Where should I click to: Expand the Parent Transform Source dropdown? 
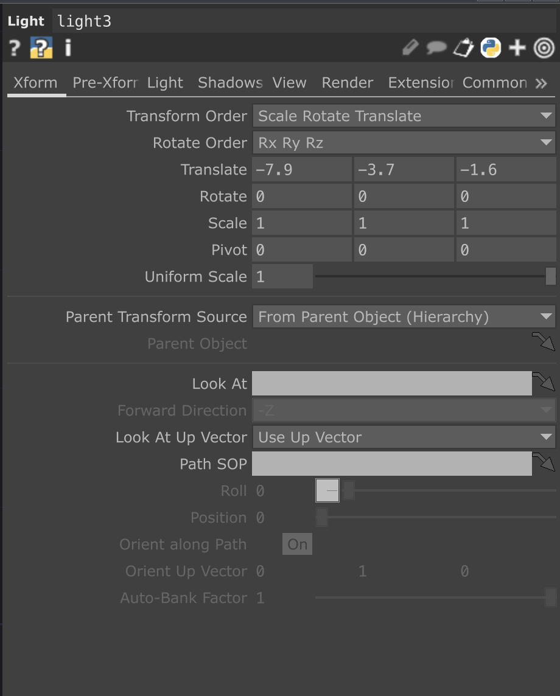[404, 317]
